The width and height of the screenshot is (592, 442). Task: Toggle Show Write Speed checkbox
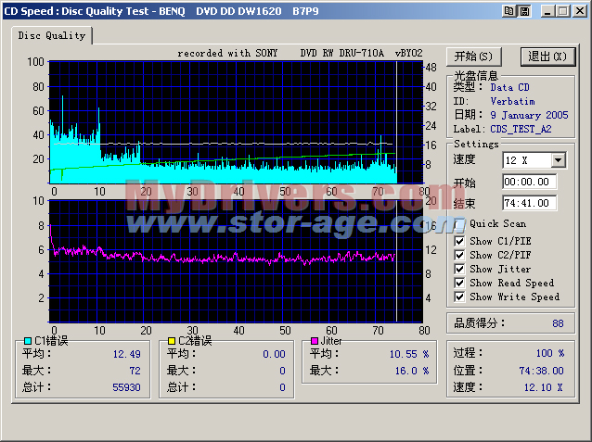tap(460, 297)
